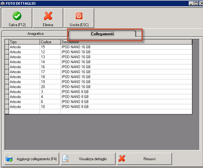
Task: Click Codice cell with value 15
Action: (x=50, y=47)
